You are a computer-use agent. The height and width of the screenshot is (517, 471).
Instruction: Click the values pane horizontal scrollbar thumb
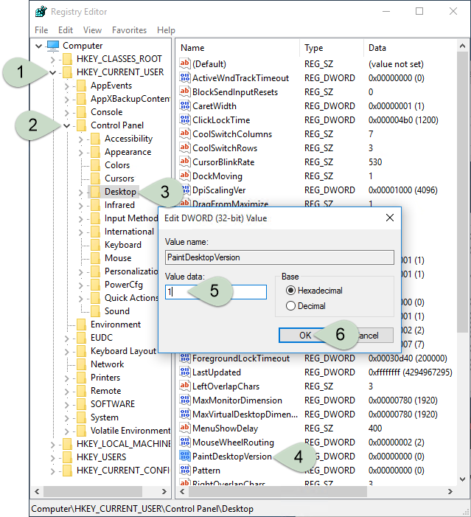278,492
